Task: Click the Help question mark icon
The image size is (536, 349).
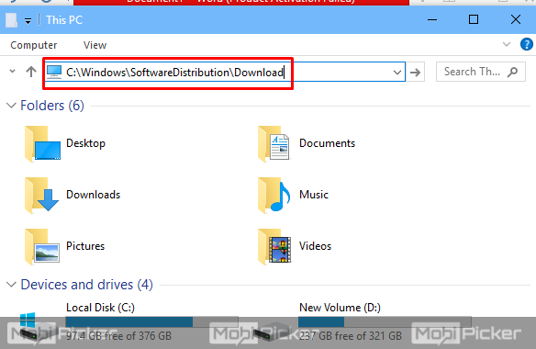Action: pyautogui.click(x=527, y=44)
